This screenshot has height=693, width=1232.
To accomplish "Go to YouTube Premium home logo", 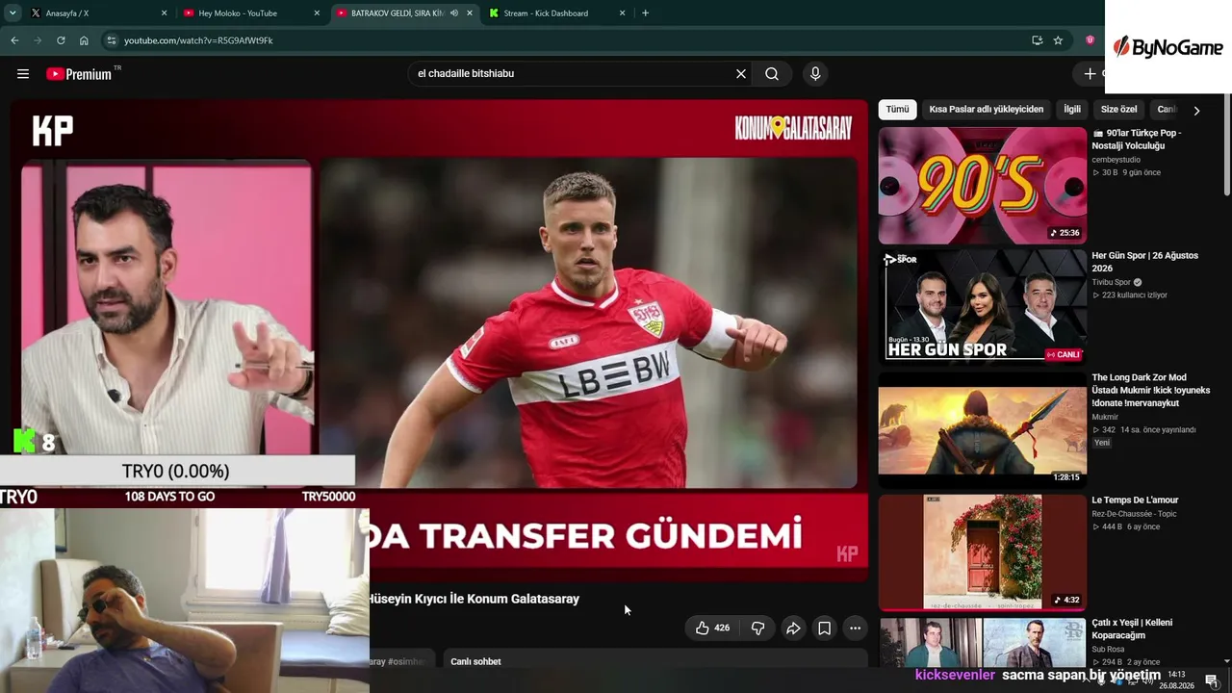I will pyautogui.click(x=79, y=74).
